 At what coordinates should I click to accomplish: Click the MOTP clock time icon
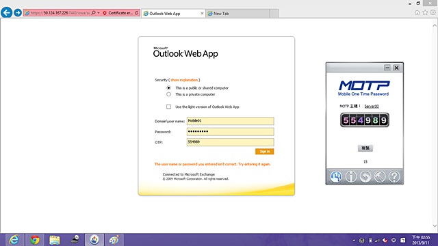336,176
